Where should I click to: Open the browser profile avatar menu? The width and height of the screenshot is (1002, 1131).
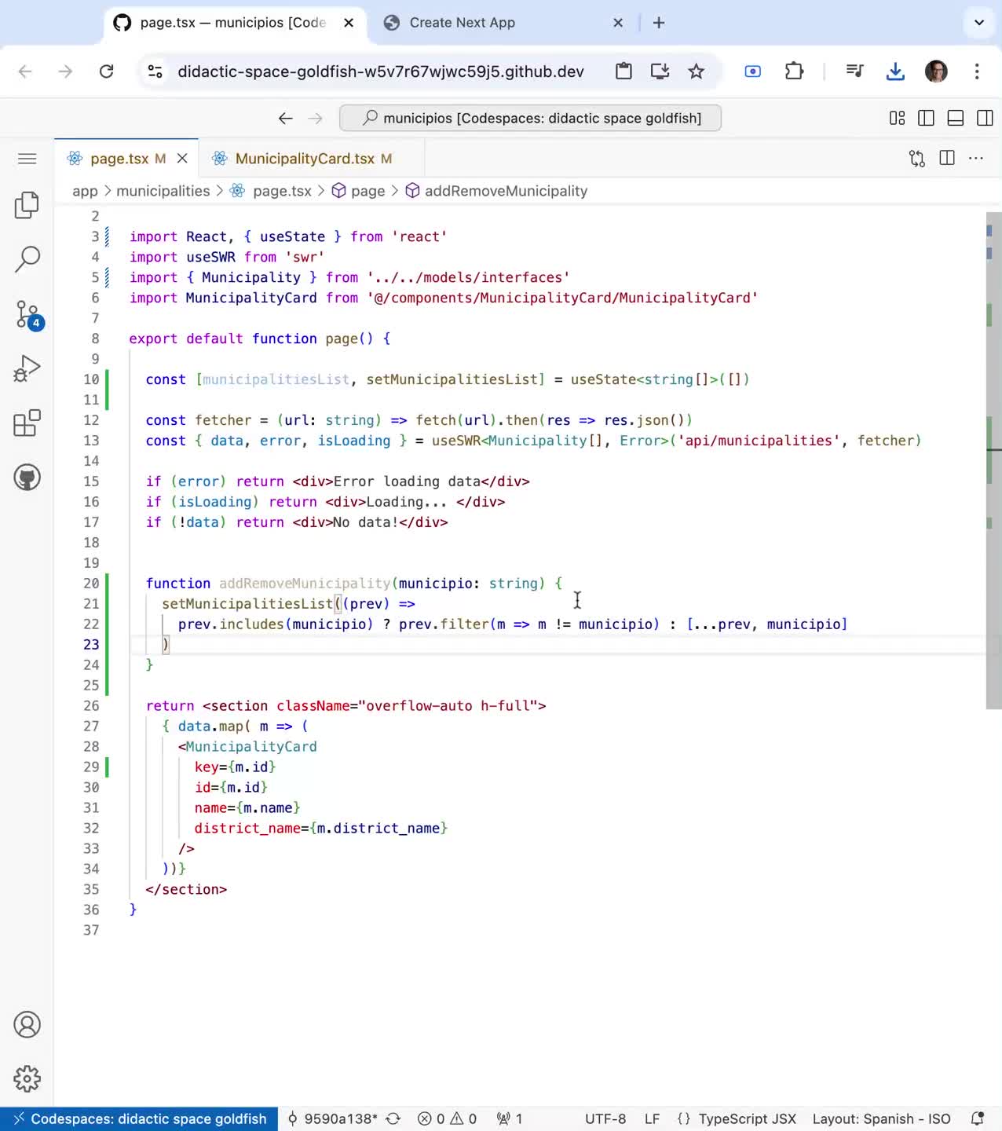pyautogui.click(x=936, y=71)
